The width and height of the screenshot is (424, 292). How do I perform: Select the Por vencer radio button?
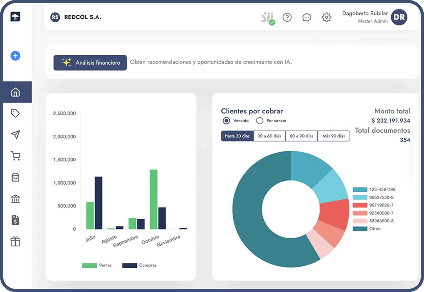[x=259, y=121]
